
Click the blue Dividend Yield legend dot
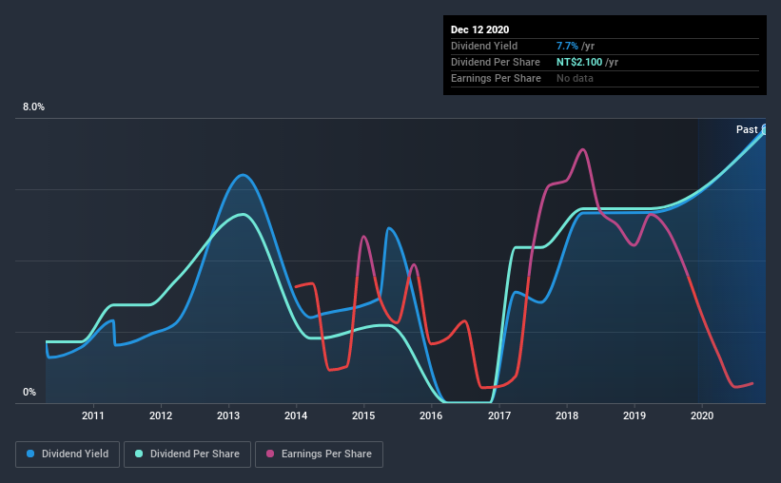point(30,454)
